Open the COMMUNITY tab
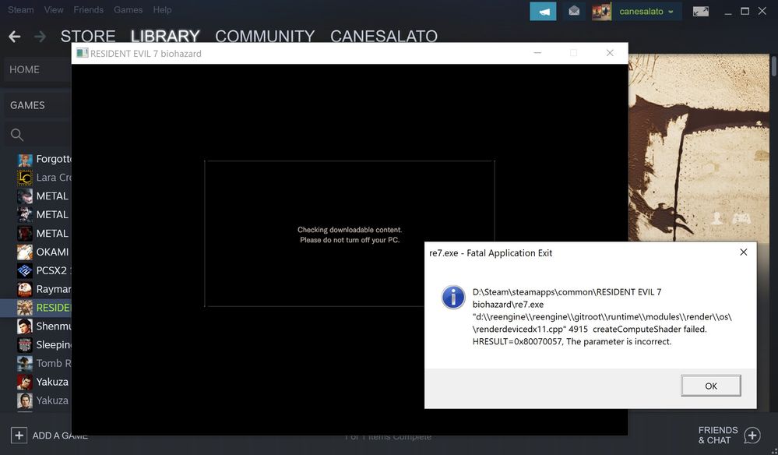The width and height of the screenshot is (778, 455). coord(265,36)
